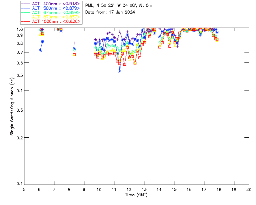This screenshot has height=205, width=256.
Task: Click the red dashed line sample in legend
Action: pos(26,21)
